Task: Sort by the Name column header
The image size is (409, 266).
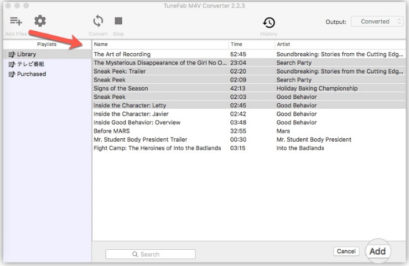Action: (x=160, y=45)
